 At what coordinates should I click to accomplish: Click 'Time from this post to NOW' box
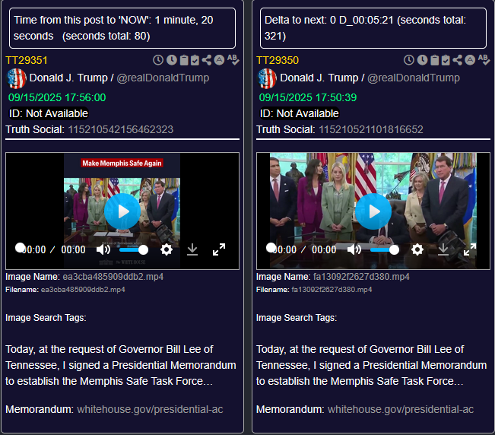click(x=122, y=28)
